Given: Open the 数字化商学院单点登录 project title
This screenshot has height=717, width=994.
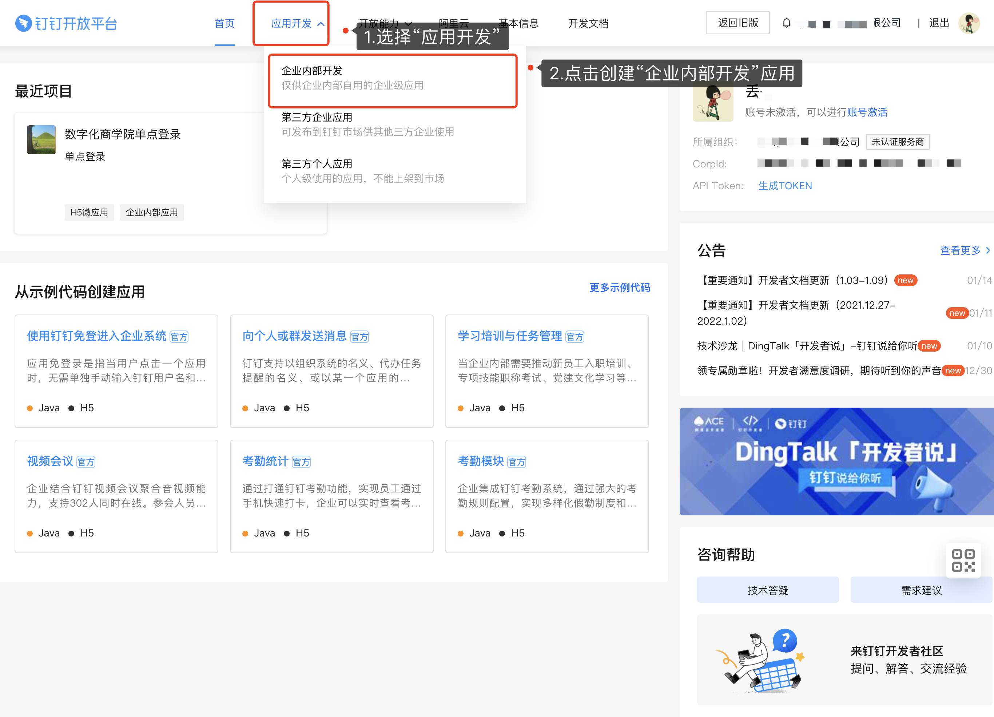Looking at the screenshot, I should pyautogui.click(x=123, y=134).
